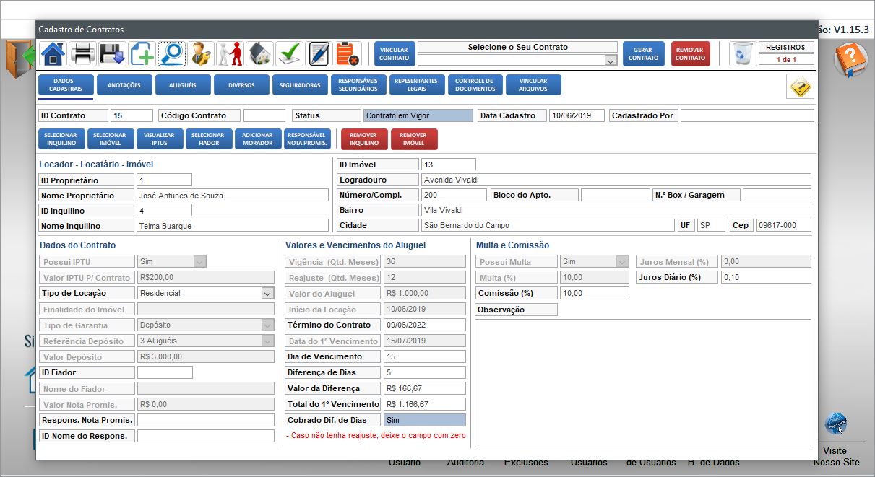Click the green checkmark icon
This screenshot has height=477, width=875.
[290, 54]
